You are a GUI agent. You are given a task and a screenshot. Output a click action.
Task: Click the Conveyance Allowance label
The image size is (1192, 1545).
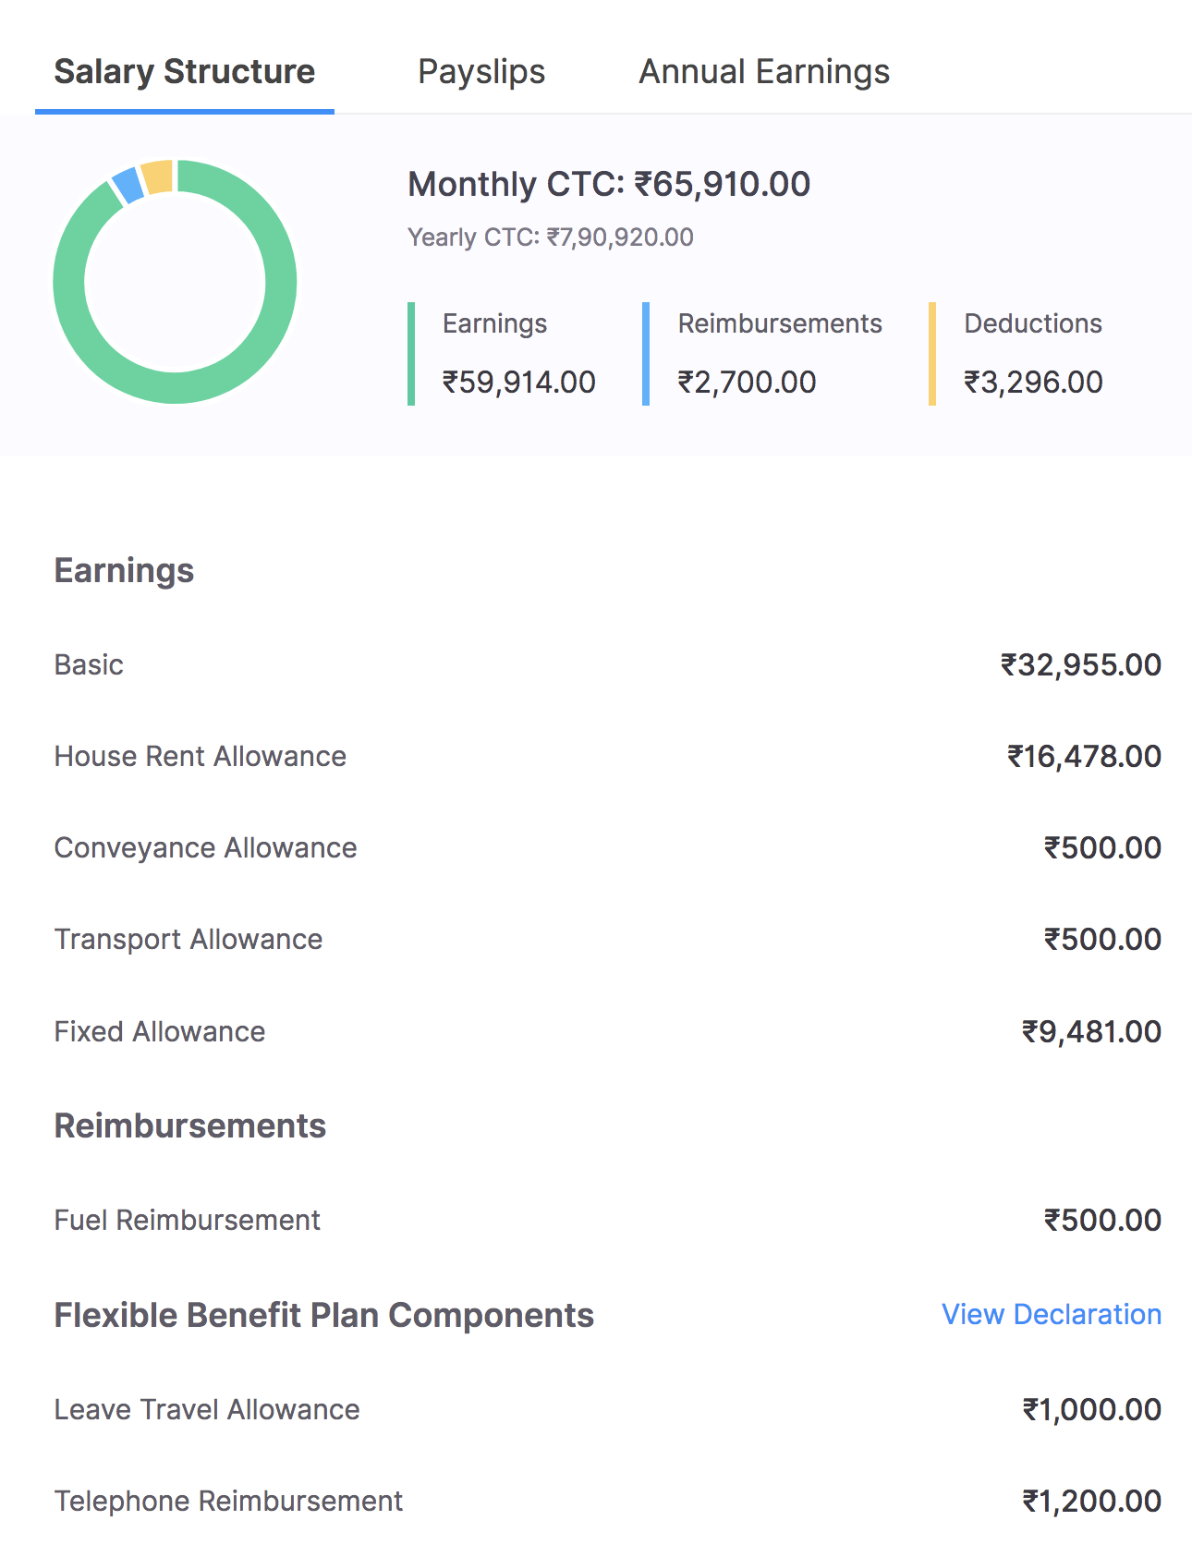coord(205,847)
